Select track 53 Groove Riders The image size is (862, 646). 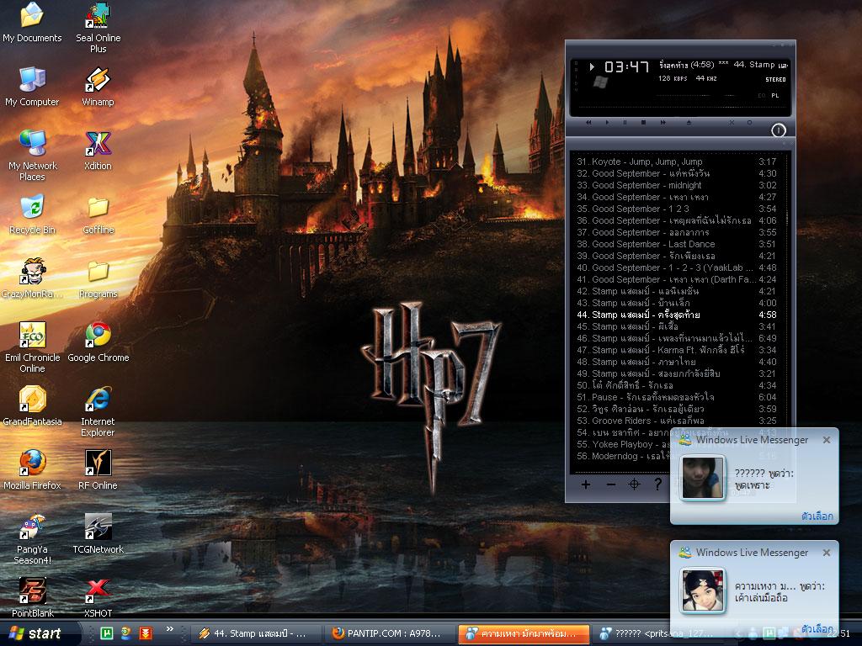[677, 421]
